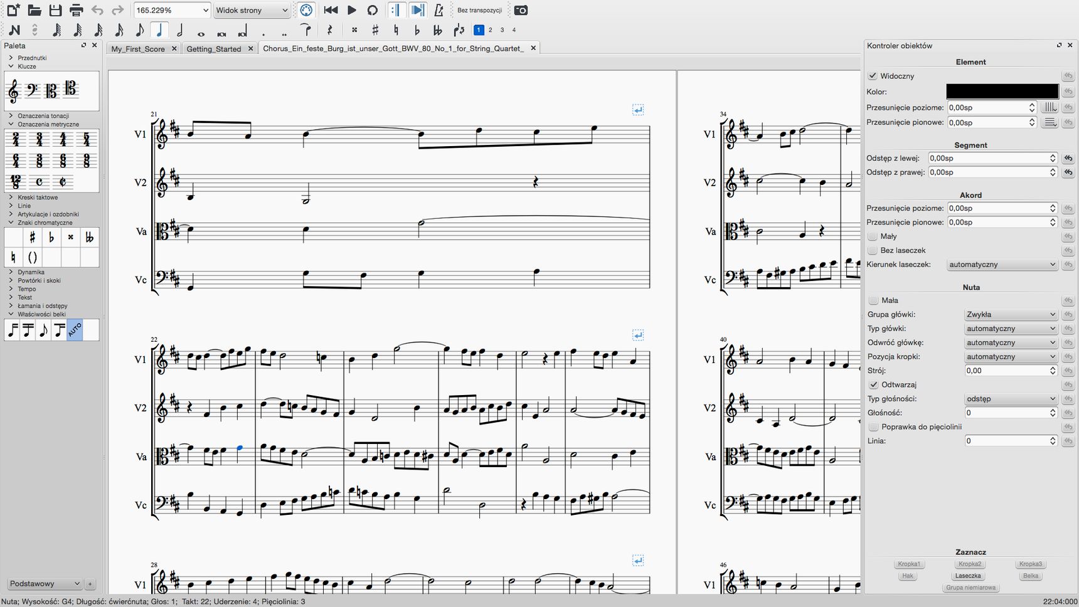
Task: Open Grupa główki dropdown
Action: pos(1011,314)
